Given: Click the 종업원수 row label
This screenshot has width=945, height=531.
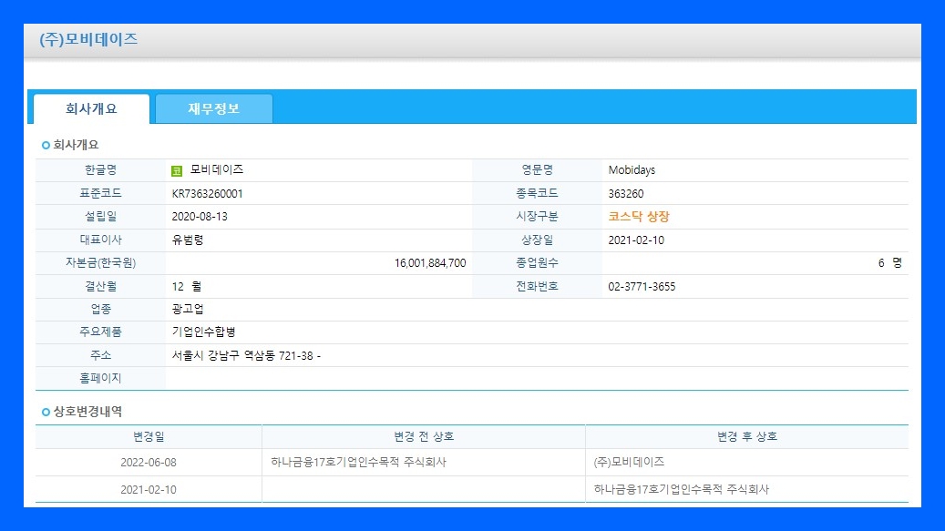Looking at the screenshot, I should click(x=537, y=263).
